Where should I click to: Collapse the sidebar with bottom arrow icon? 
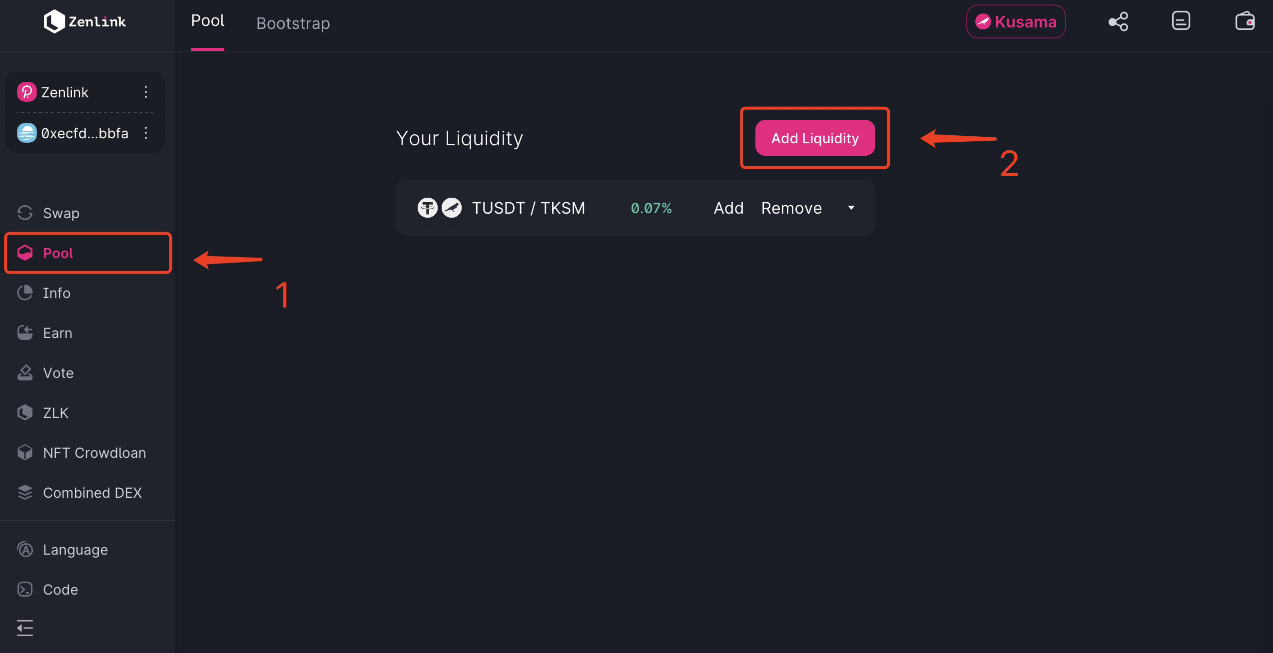point(25,628)
